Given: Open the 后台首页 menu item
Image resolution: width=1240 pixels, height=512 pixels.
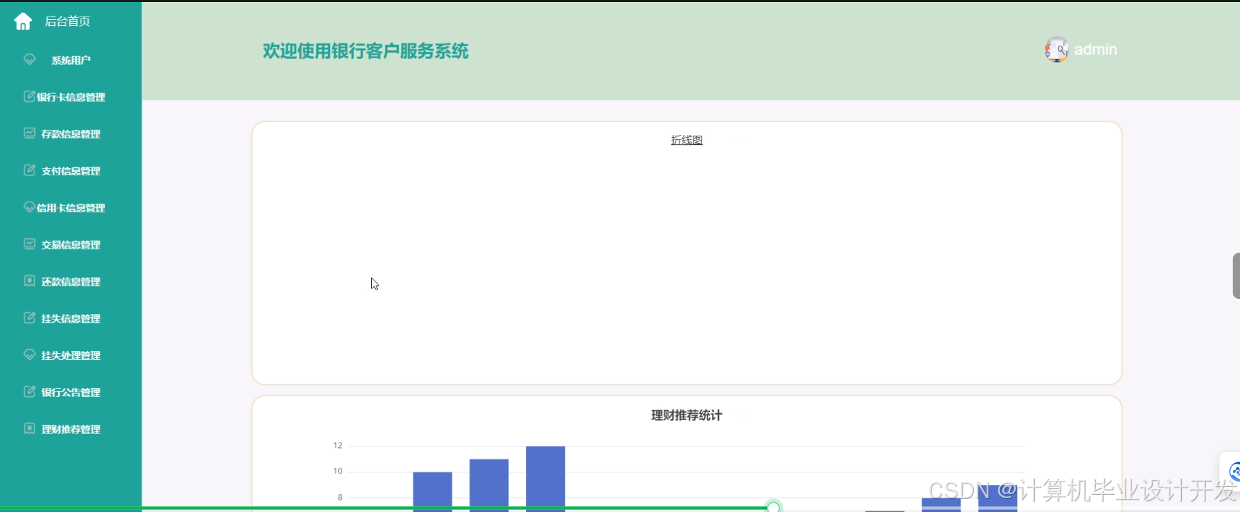Looking at the screenshot, I should [67, 21].
